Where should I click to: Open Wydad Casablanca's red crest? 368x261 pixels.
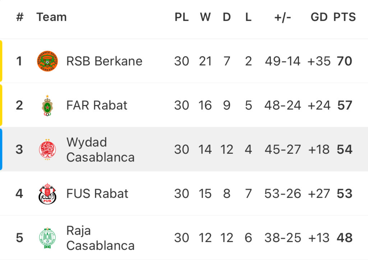click(x=47, y=150)
